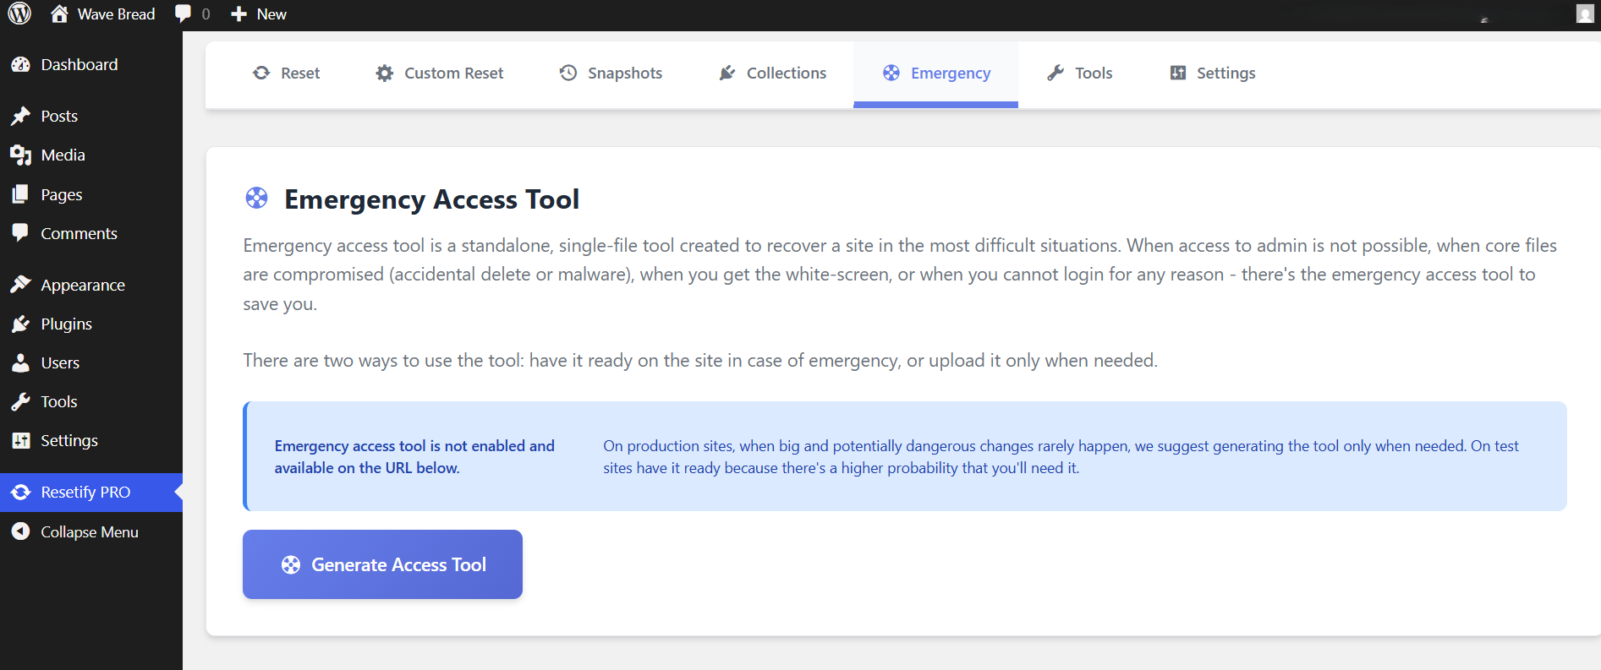Viewport: 1601px width, 670px height.
Task: Open the user avatar in top bar
Action: click(1585, 14)
